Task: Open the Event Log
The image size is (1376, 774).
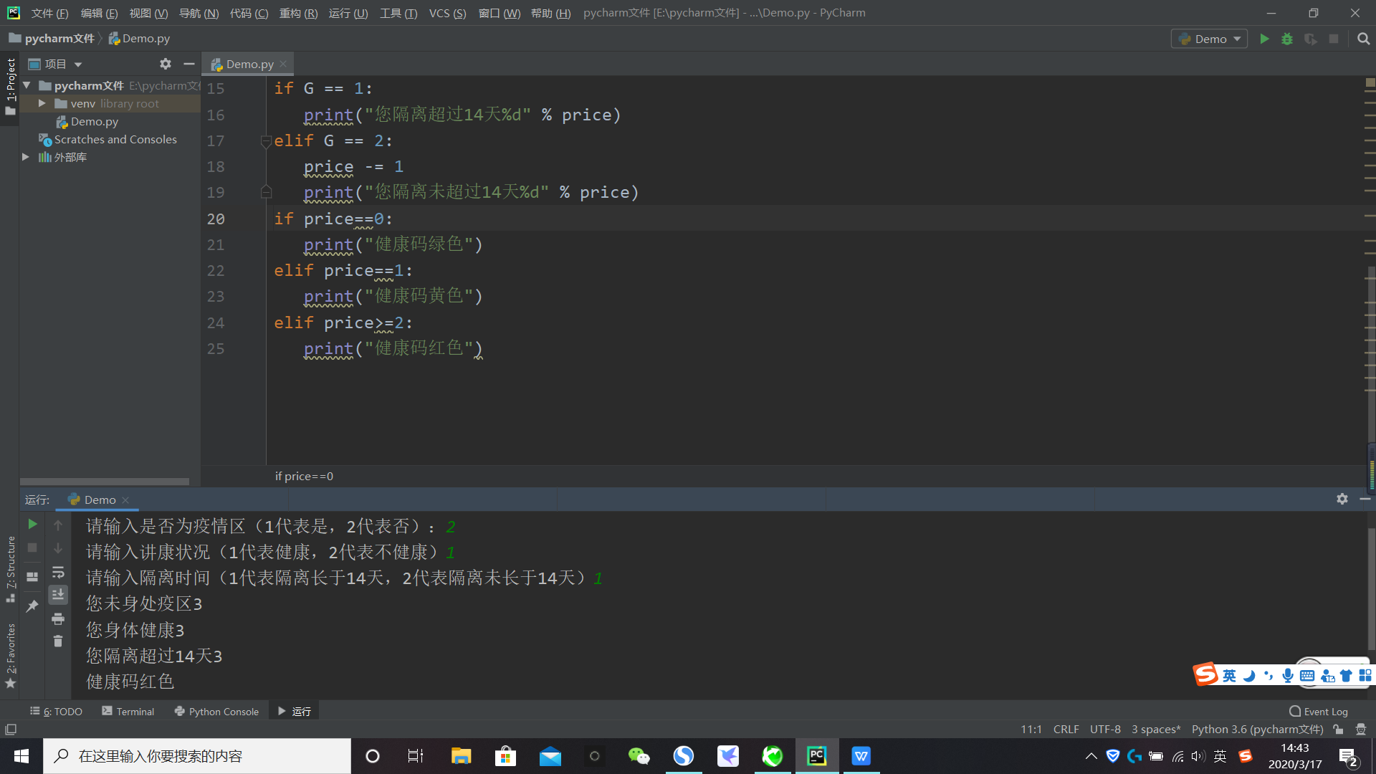Action: click(x=1319, y=711)
